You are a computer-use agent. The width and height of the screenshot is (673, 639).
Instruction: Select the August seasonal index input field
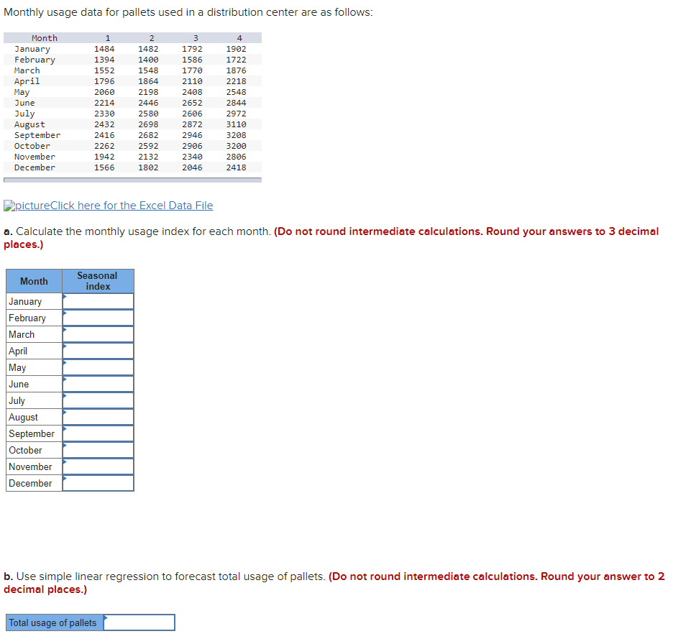[98, 416]
